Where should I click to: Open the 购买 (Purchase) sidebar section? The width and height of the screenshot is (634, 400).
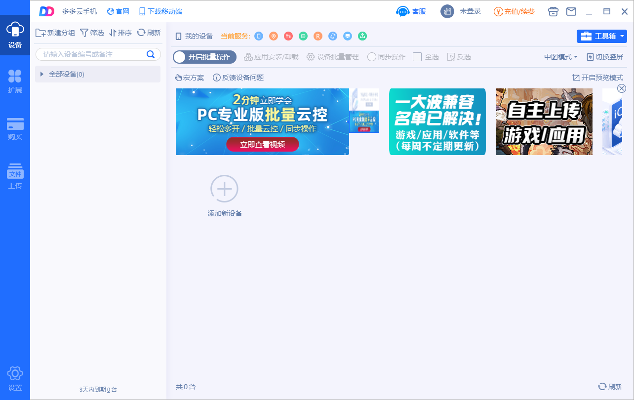pos(15,129)
